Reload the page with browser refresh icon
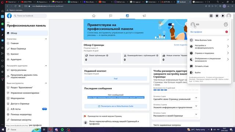 15,6
